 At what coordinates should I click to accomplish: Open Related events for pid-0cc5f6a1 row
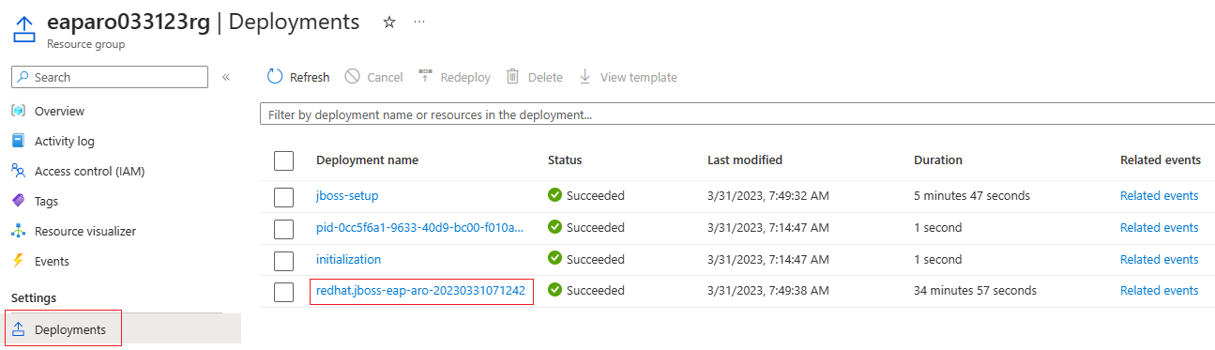pos(1160,228)
